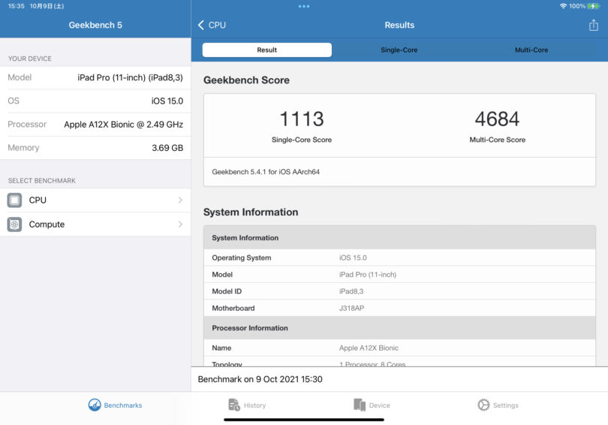Tap the Processor Information section header
Viewport: 608px width, 425px height.
coord(399,328)
